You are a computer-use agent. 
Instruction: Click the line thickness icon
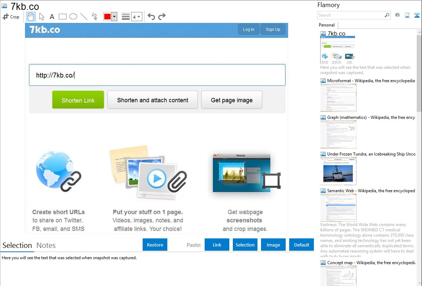126,17
